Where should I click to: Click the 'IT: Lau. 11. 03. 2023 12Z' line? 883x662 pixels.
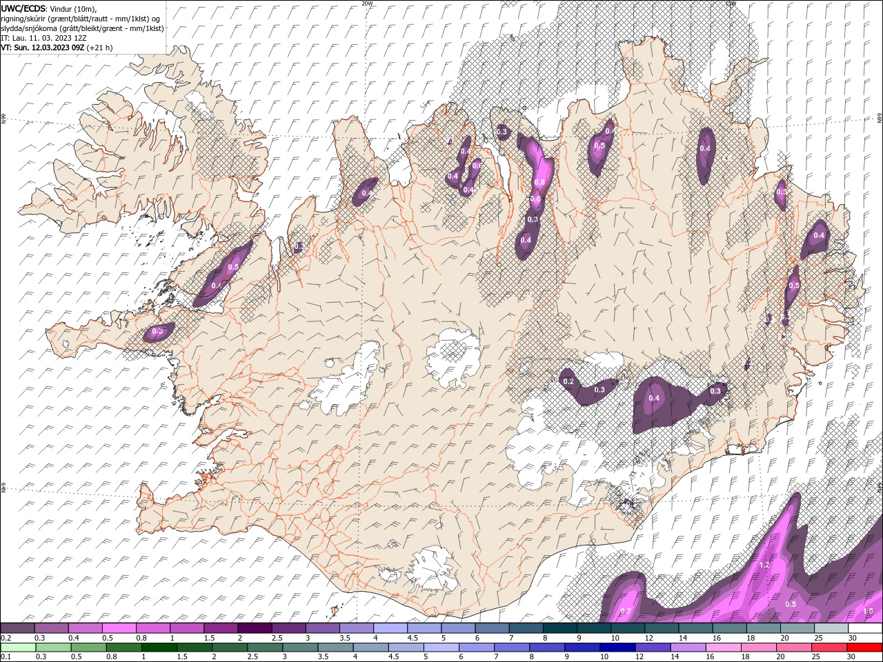(43, 38)
